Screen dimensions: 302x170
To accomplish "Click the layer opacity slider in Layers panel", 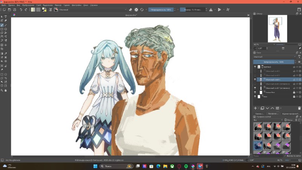I will pos(274,62).
